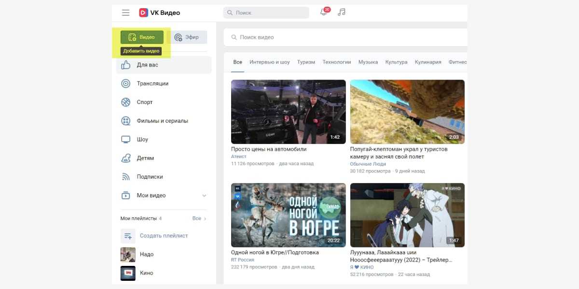Viewport: 579px width, 289px height.
Task: Expand all playlists via Все arrow
Action: click(x=199, y=218)
